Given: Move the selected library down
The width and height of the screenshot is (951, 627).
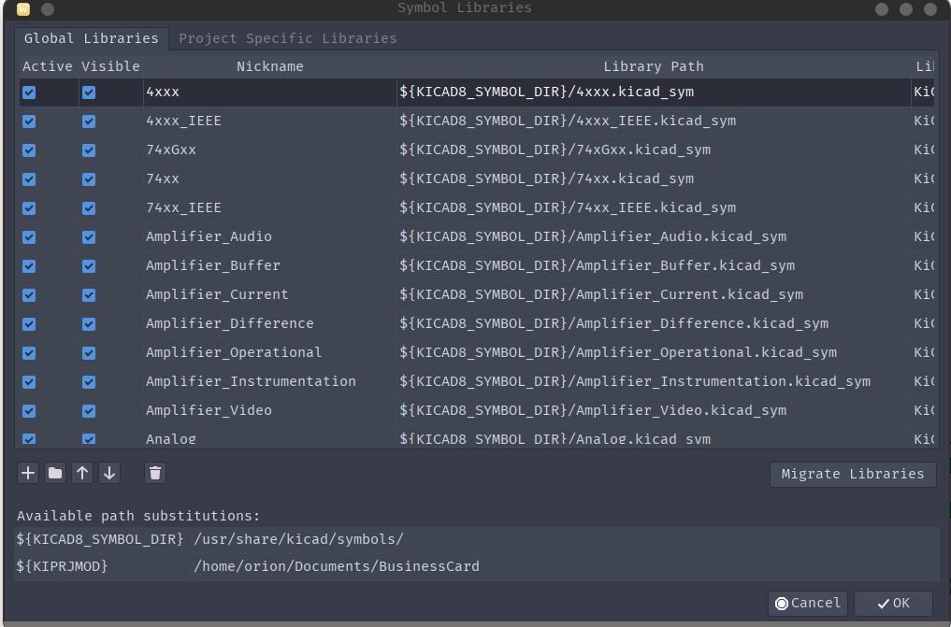Looking at the screenshot, I should (108, 473).
